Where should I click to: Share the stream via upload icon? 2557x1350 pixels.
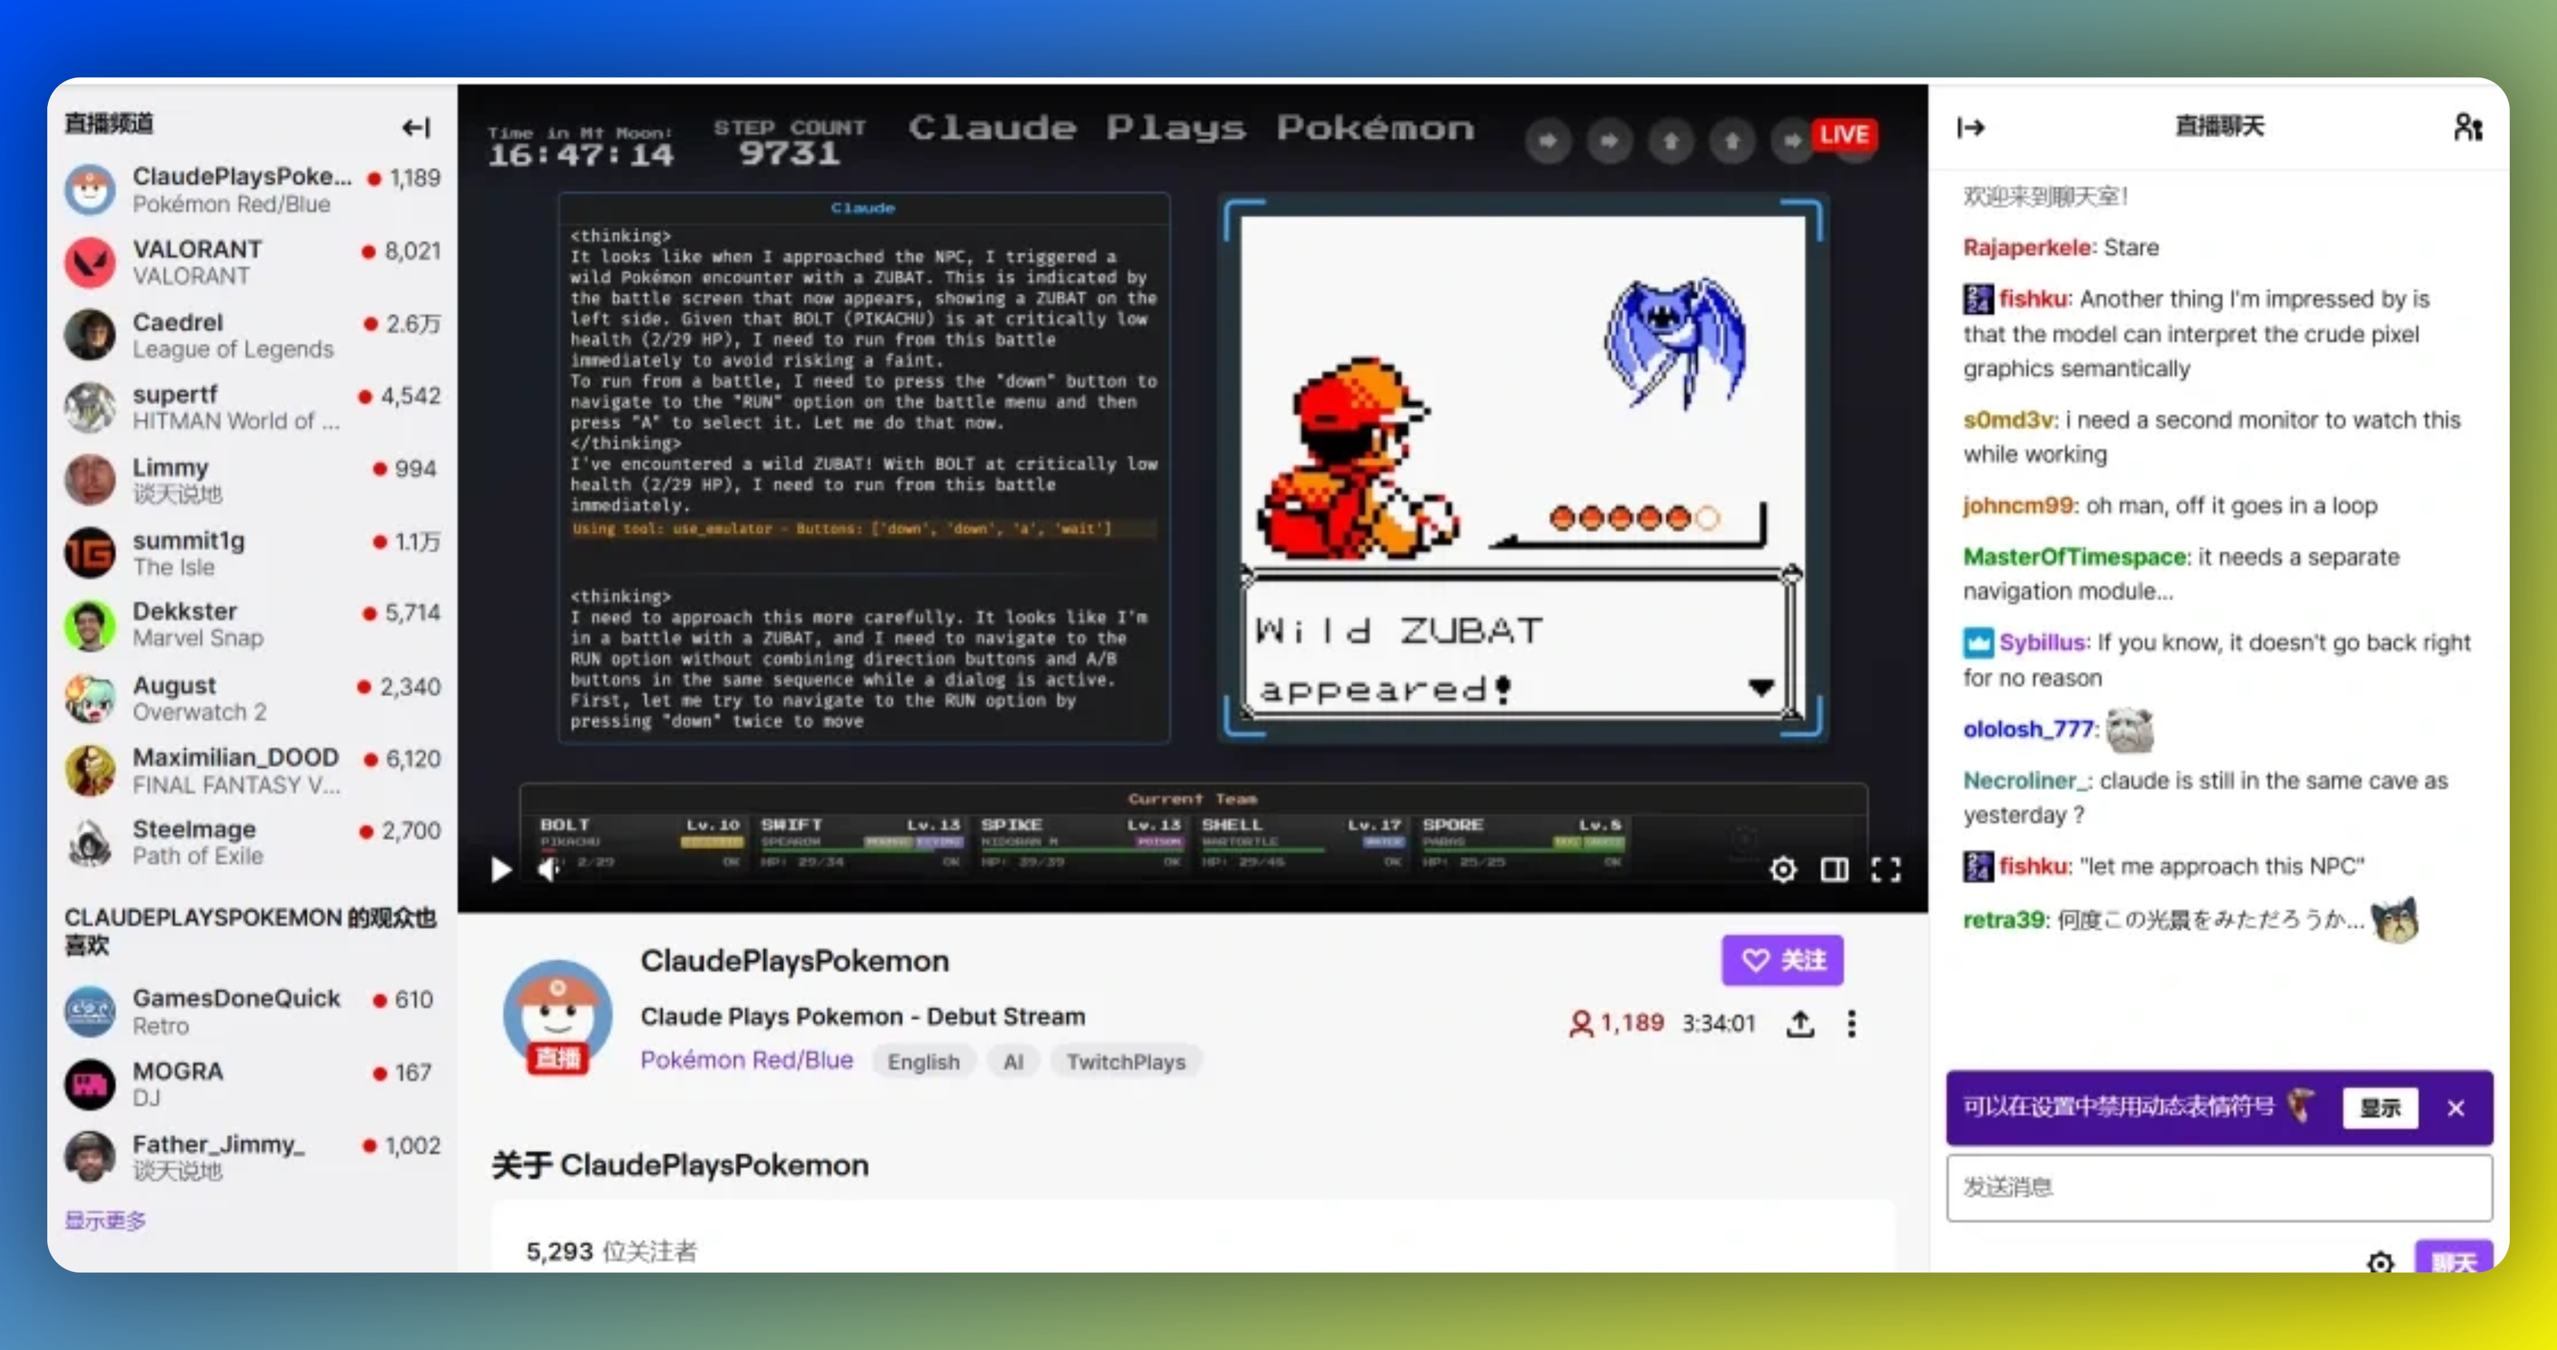1800,1024
